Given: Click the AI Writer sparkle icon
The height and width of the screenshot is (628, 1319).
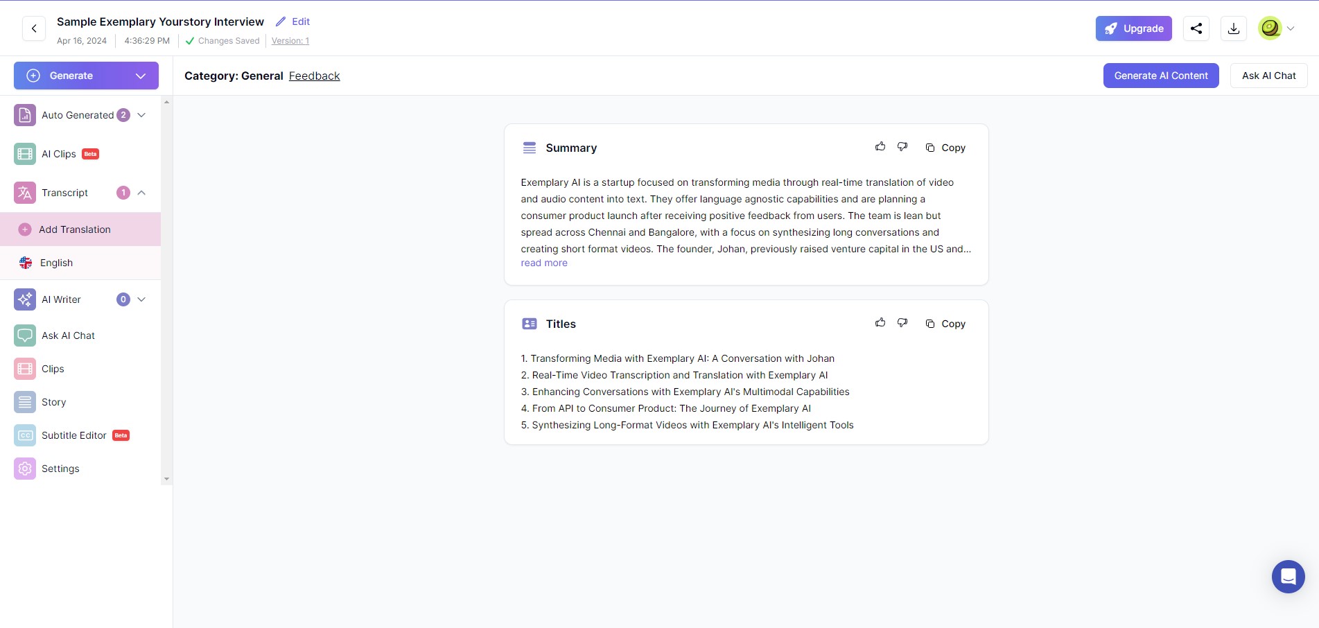Looking at the screenshot, I should 25,299.
